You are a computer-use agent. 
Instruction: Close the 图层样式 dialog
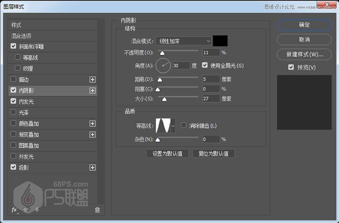pyautogui.click(x=327, y=4)
